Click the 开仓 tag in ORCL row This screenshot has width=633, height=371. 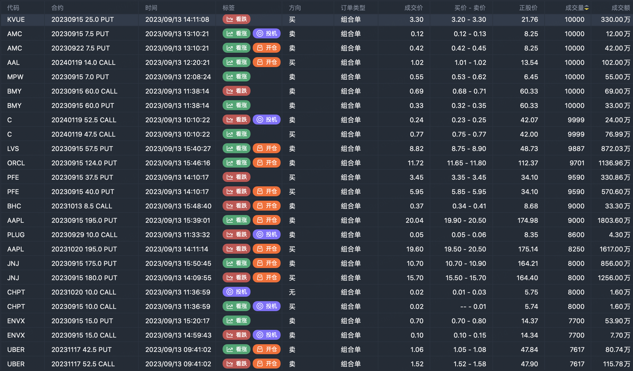tap(267, 163)
